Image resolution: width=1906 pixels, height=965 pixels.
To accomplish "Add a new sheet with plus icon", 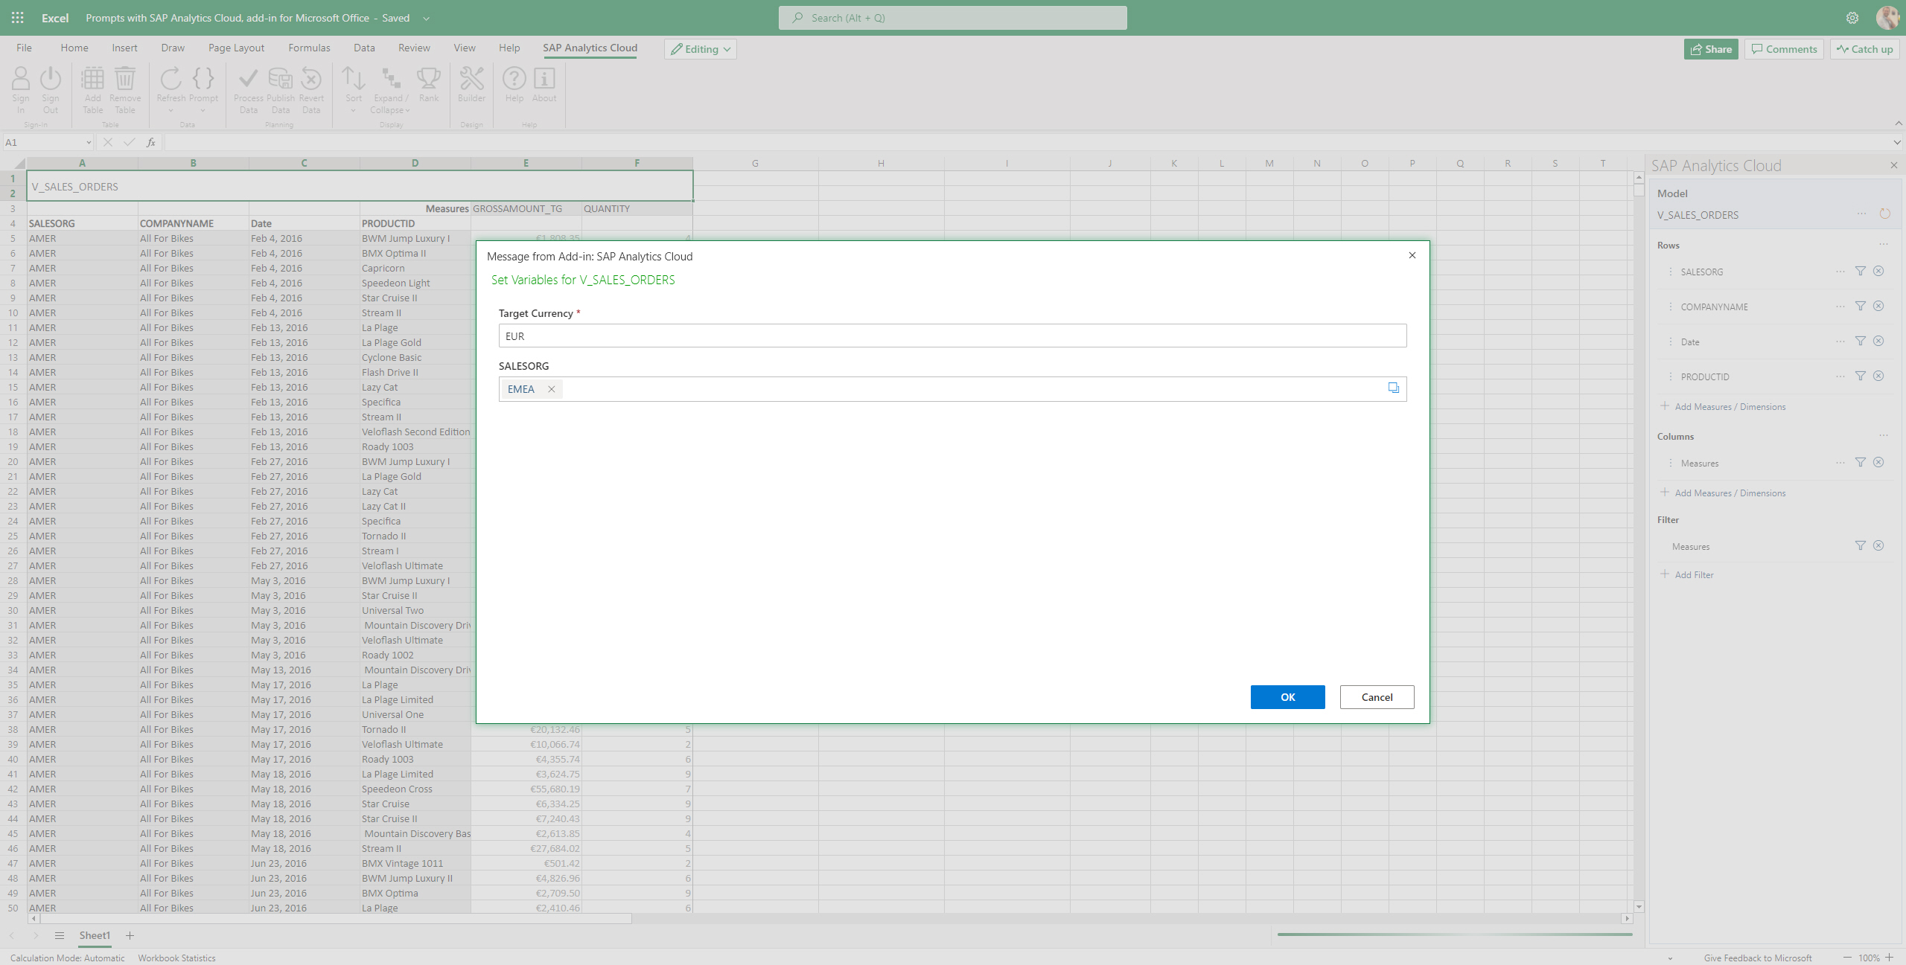I will pos(130,935).
